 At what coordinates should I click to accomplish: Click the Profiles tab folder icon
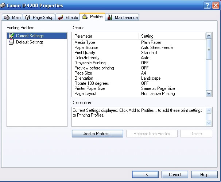(85, 17)
